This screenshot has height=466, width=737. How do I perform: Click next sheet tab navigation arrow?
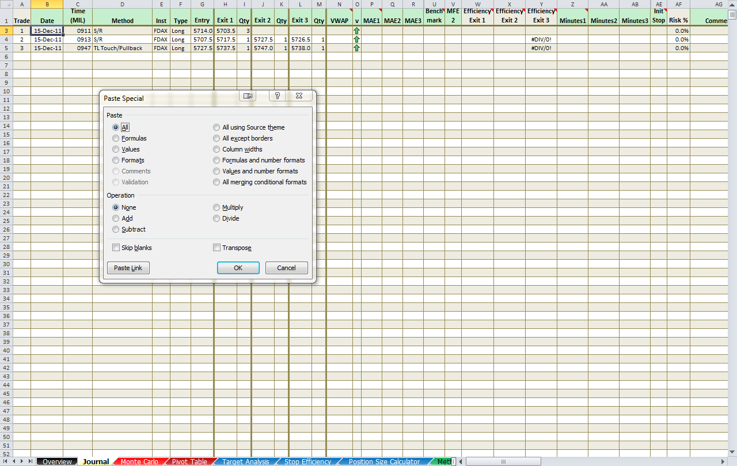[x=22, y=461]
